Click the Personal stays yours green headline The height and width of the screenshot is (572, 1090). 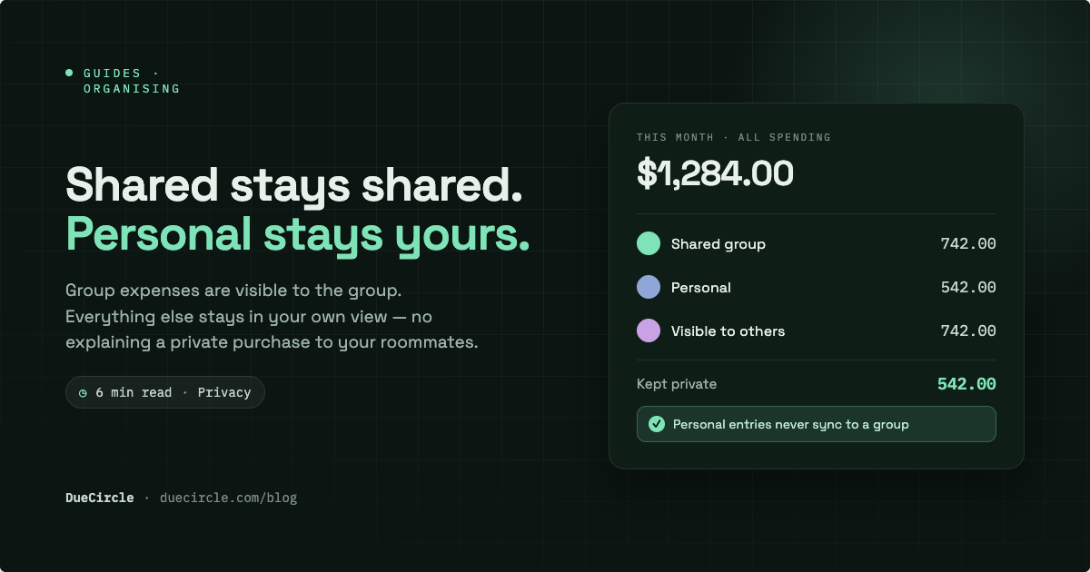tap(298, 234)
